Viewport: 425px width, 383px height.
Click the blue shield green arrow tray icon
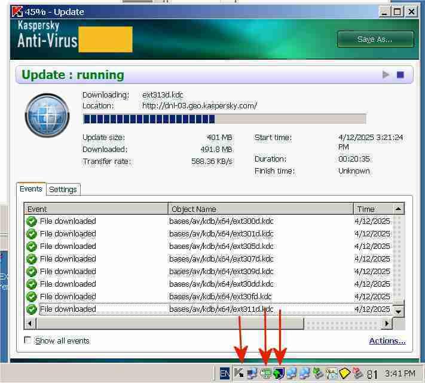coord(279,373)
